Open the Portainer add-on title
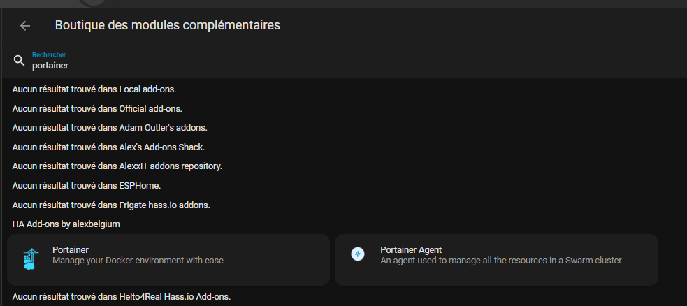Viewport: 687px width, 306px height. click(x=71, y=250)
